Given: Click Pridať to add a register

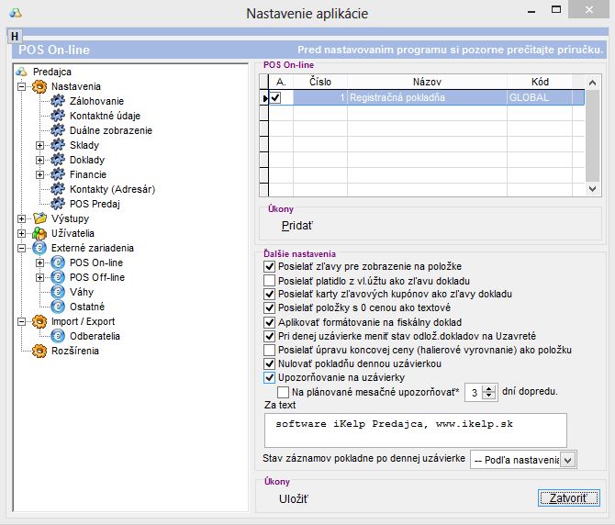Looking at the screenshot, I should pos(296,224).
